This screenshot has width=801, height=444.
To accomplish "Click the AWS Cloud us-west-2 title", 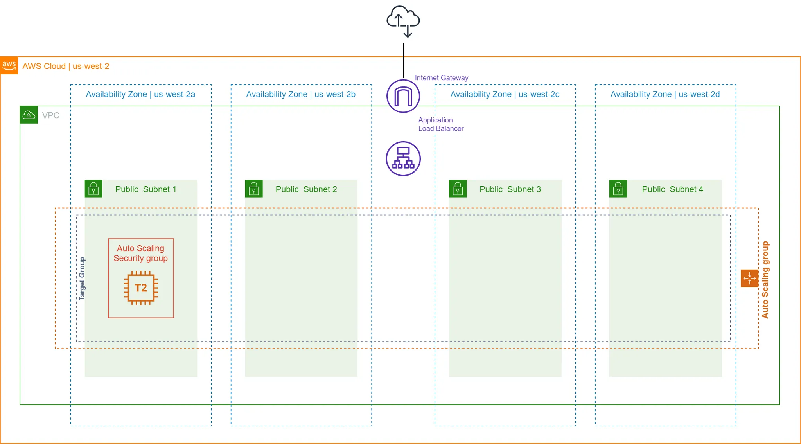I will (x=66, y=66).
